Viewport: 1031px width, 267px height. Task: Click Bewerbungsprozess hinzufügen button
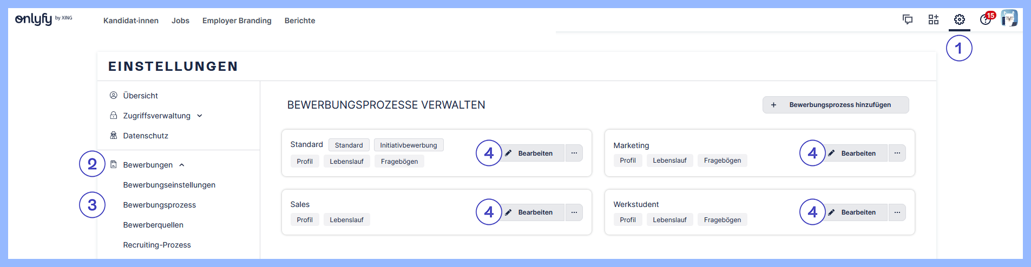pos(835,105)
